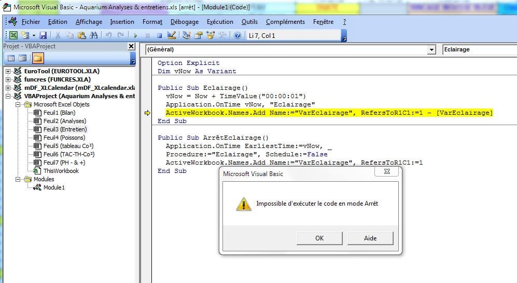Open the ? help menu

click(x=344, y=22)
